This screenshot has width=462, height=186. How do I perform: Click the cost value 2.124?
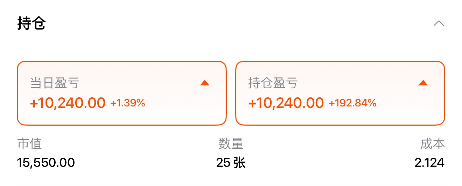[x=429, y=163]
